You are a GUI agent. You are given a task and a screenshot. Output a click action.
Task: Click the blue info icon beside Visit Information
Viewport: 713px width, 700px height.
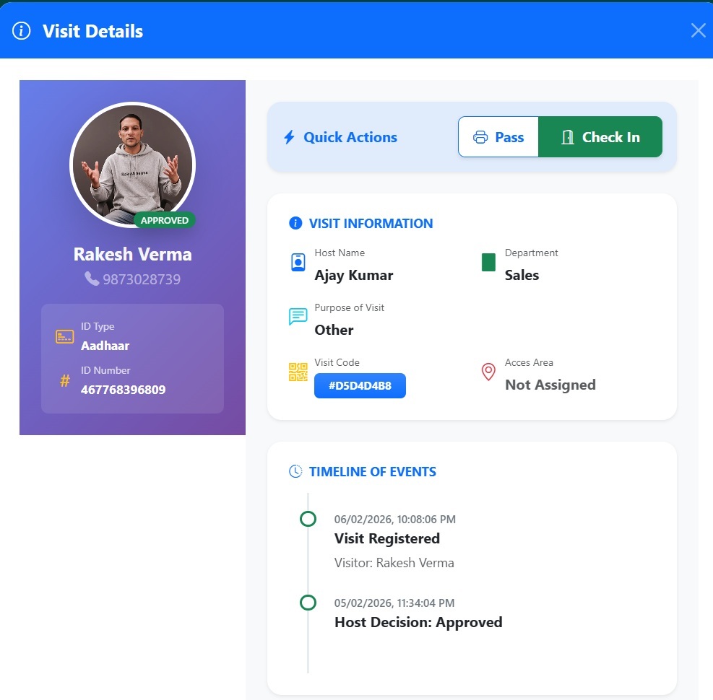[x=295, y=224]
